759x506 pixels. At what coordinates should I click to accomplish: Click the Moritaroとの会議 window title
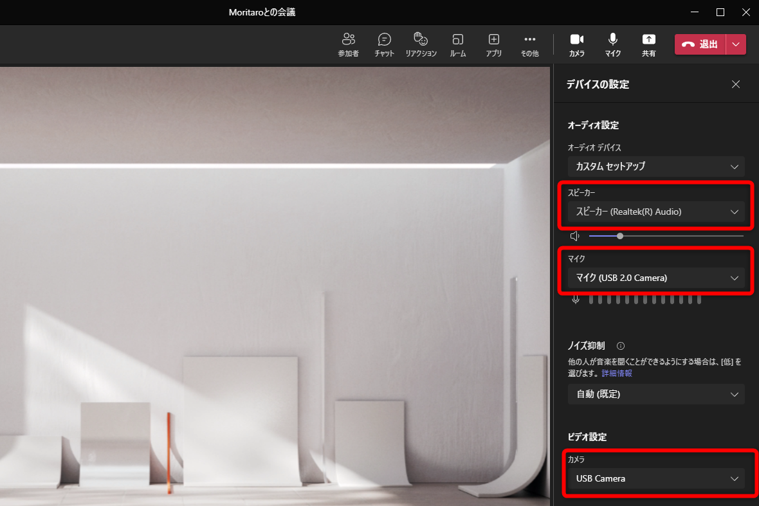[x=262, y=12]
